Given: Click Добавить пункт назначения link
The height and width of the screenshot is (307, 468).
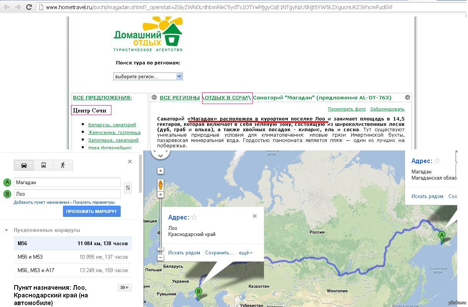Looking at the screenshot, I should tap(41, 202).
